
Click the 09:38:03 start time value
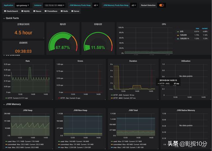[23, 51]
